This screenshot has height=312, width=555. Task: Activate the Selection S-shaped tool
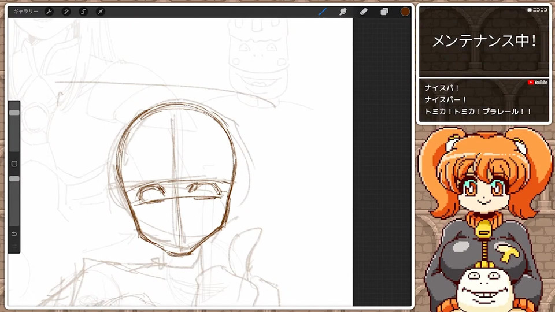(x=83, y=12)
